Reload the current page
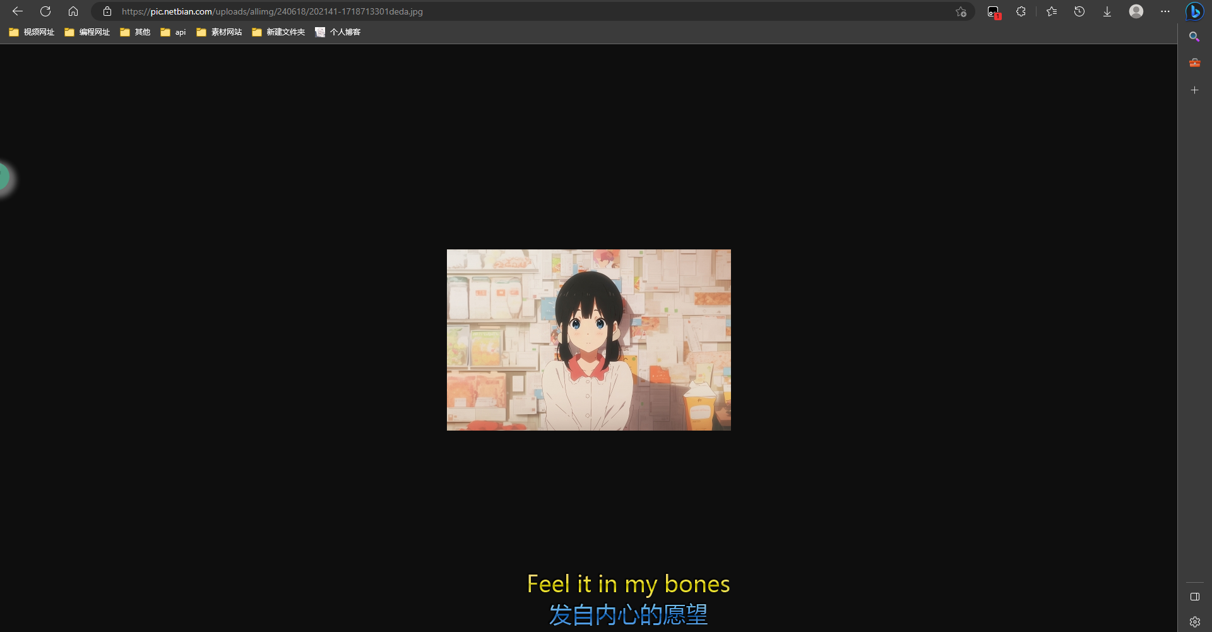This screenshot has height=632, width=1212. pos(45,11)
